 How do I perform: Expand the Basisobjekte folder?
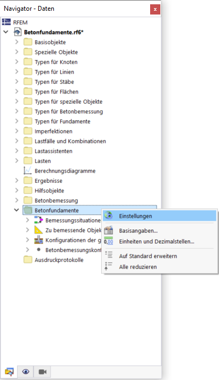[x=17, y=42]
